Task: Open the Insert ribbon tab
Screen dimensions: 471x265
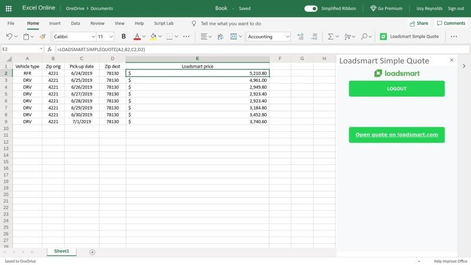Action: coord(55,24)
